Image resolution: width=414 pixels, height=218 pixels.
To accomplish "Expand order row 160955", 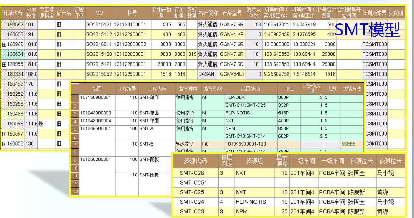I will pos(4,64).
